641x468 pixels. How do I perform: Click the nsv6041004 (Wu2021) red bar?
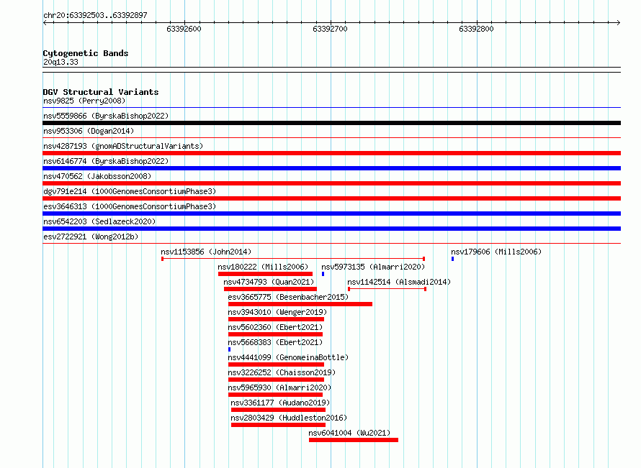(354, 440)
